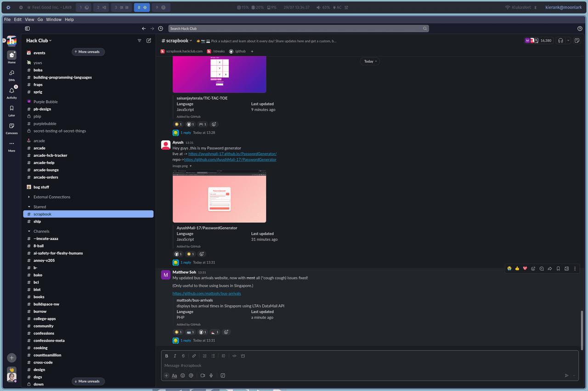
Task: Open the Hack Club workspace dropdown
Action: tap(39, 40)
